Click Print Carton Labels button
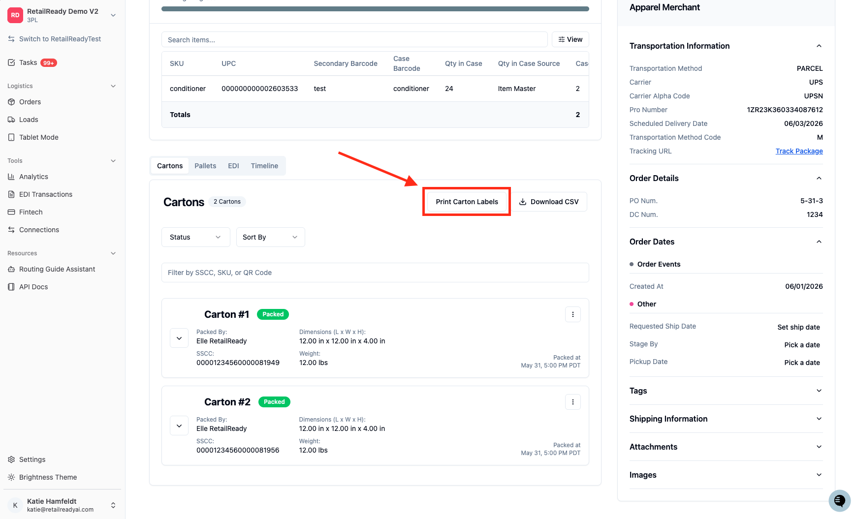Image resolution: width=856 pixels, height=519 pixels. 467,202
